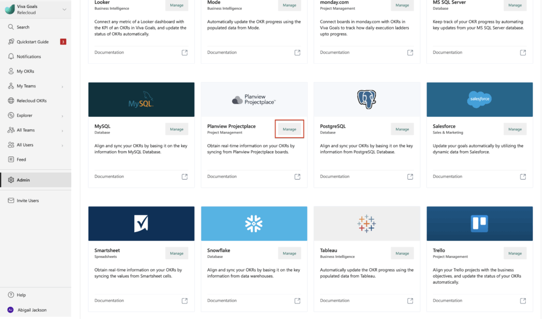Screen dimensions: 550x319
Task: Open external link icon on Snowflake card
Action: (x=297, y=300)
